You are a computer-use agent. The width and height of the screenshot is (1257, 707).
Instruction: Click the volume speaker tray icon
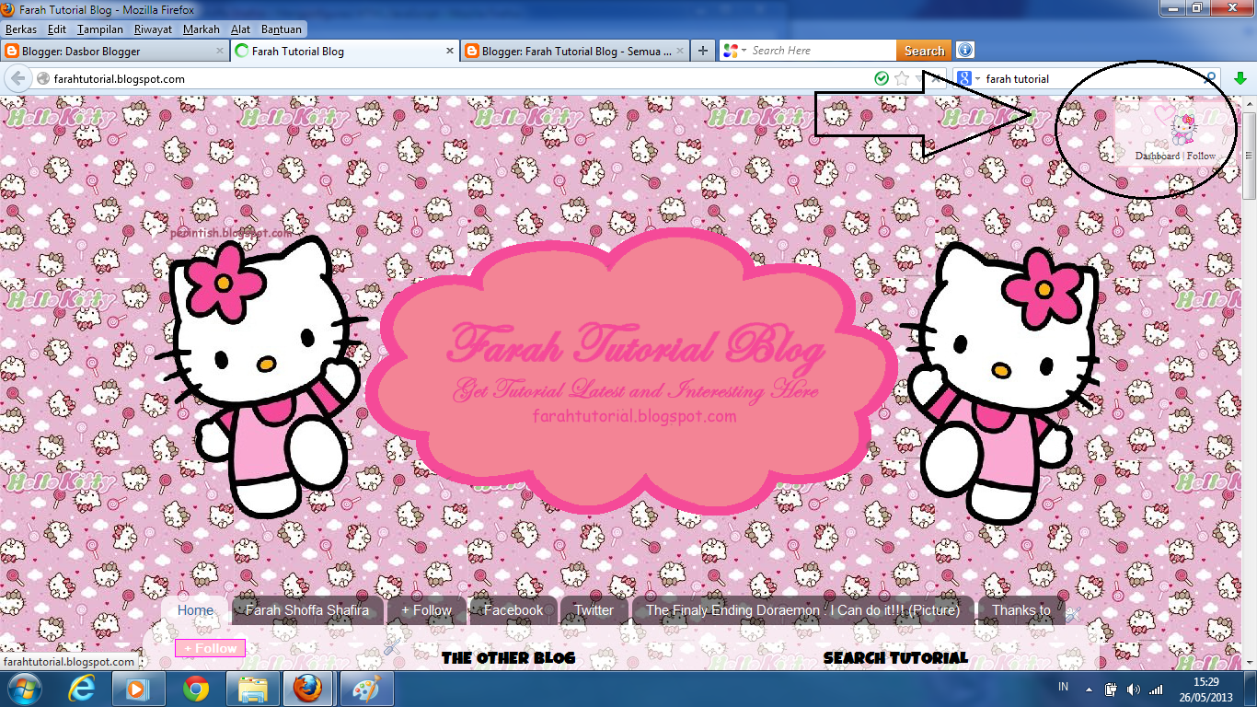coord(1132,689)
